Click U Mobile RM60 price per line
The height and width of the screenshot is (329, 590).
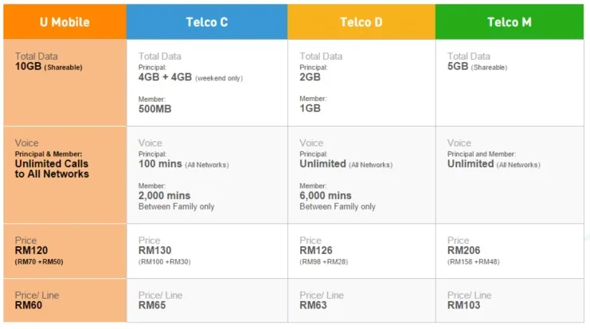click(x=28, y=305)
